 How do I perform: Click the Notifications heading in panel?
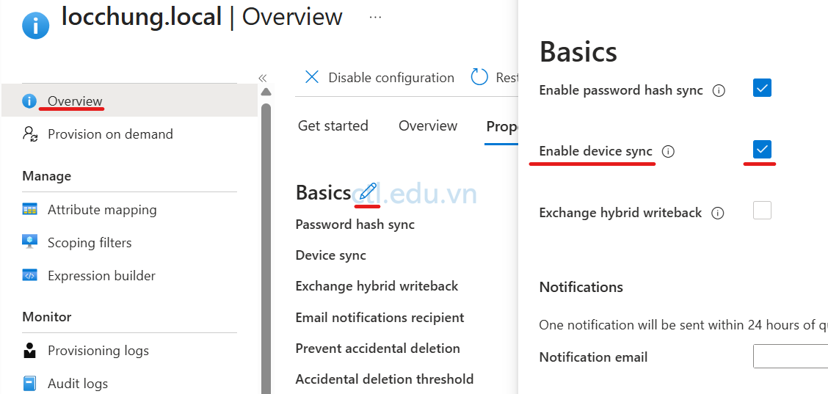click(581, 288)
